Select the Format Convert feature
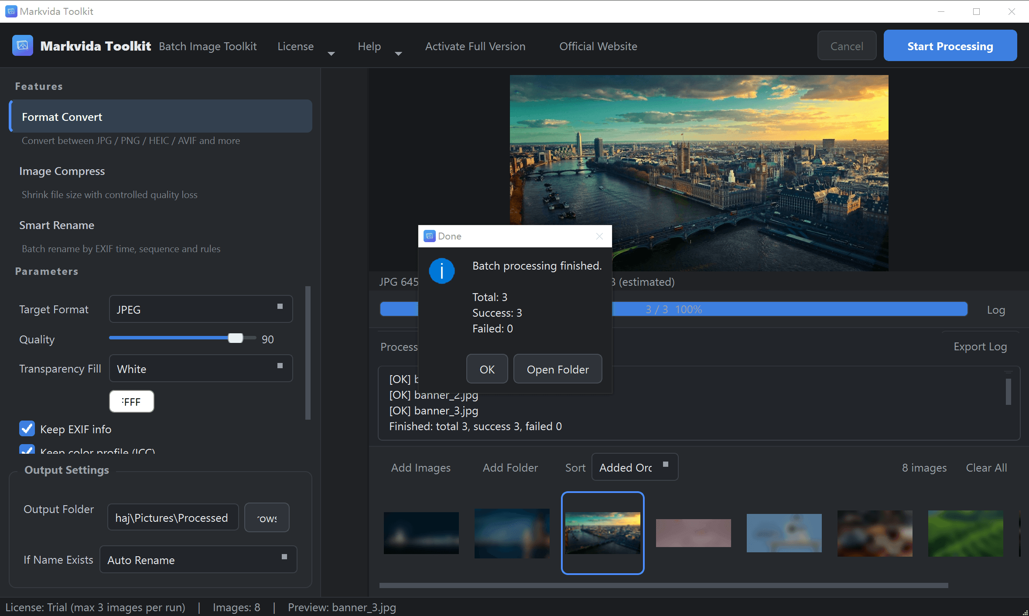The height and width of the screenshot is (616, 1029). click(x=161, y=116)
